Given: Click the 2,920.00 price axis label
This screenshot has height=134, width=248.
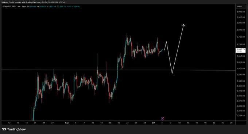Looking at the screenshot, I should click(241, 17).
